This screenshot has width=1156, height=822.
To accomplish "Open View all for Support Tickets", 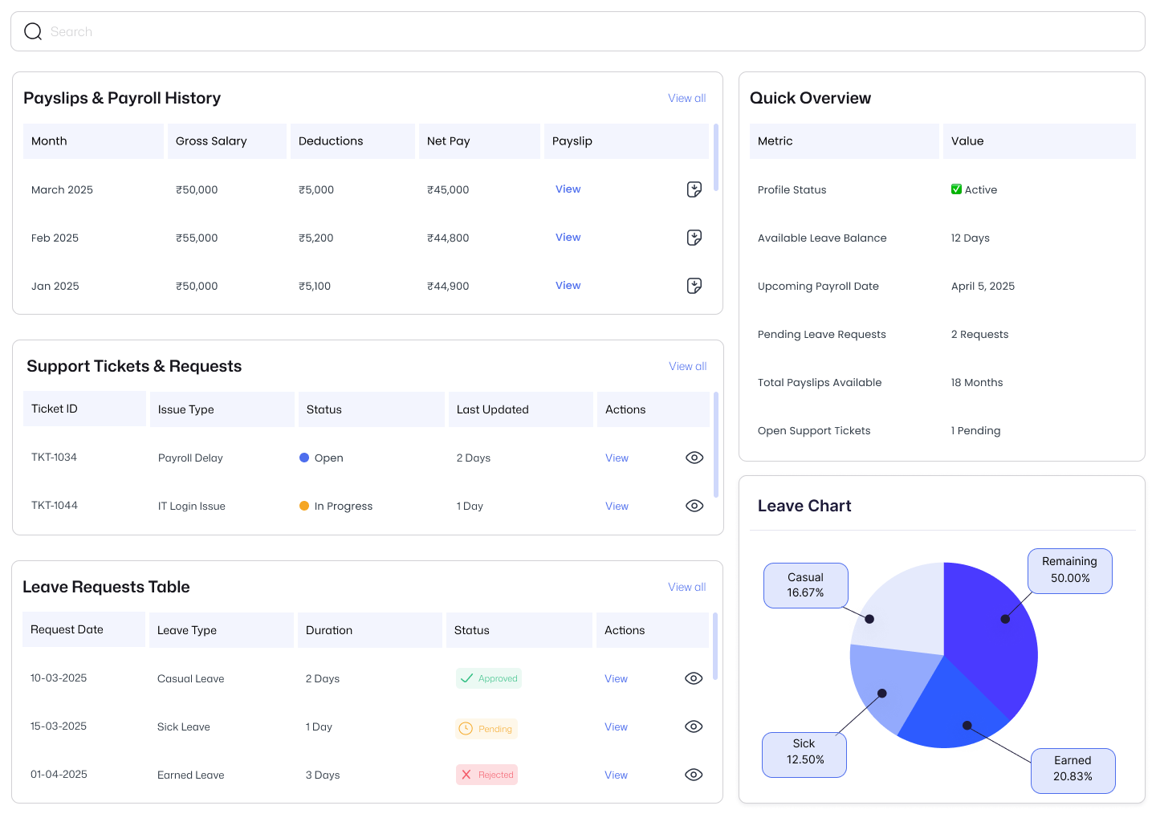I will [687, 366].
